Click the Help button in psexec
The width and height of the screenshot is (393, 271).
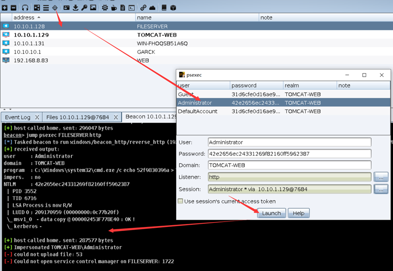[x=298, y=213]
